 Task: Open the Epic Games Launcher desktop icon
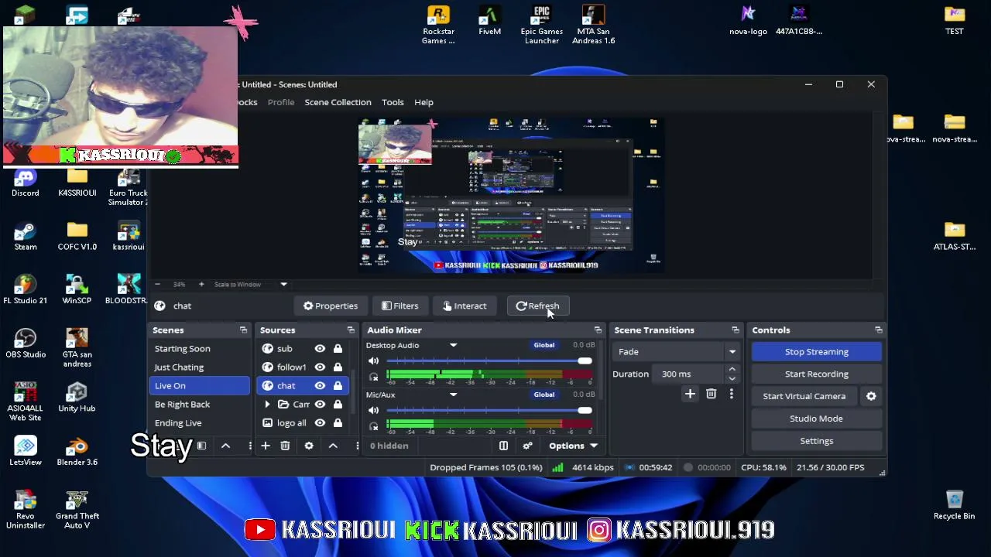(542, 25)
